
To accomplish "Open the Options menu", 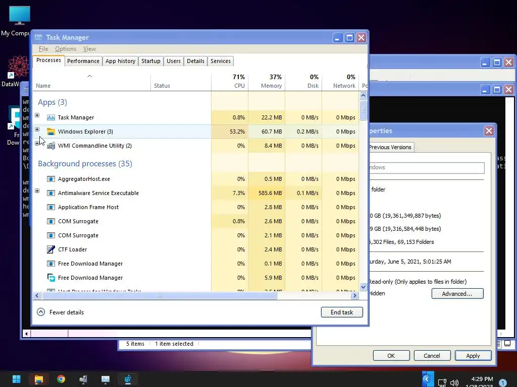I will pyautogui.click(x=65, y=49).
